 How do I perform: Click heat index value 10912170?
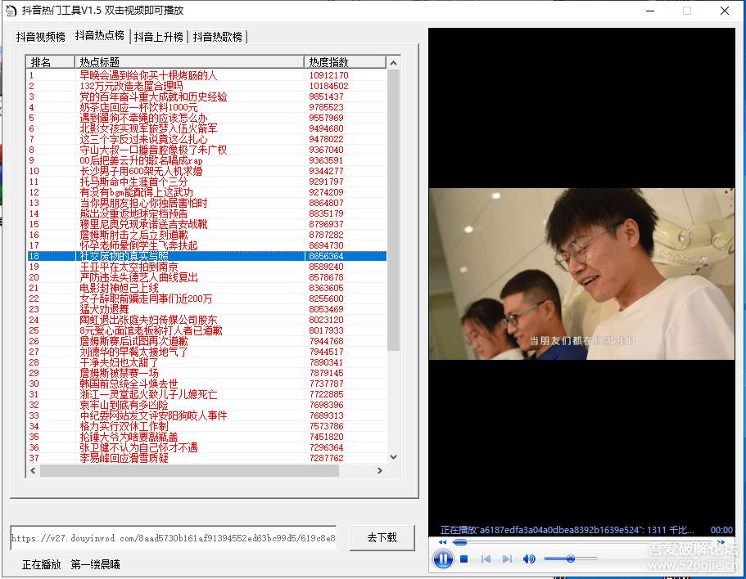tap(328, 75)
